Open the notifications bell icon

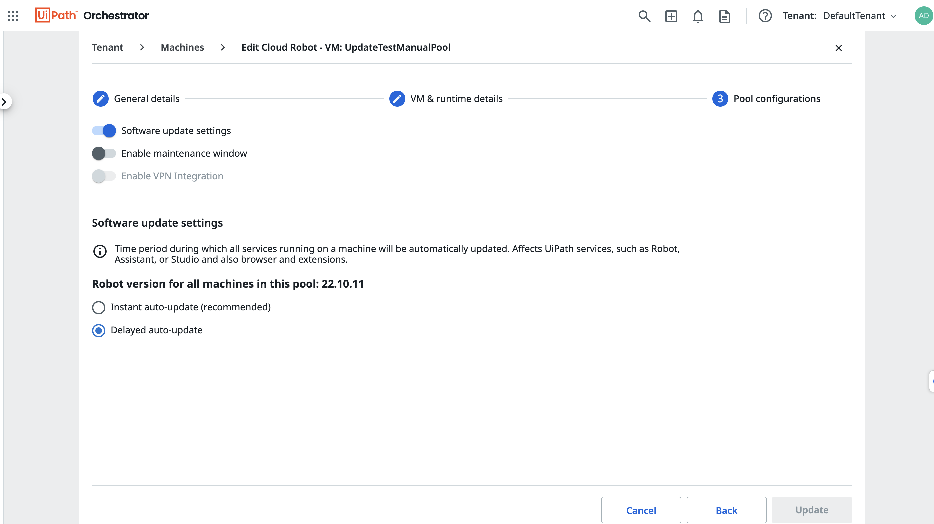click(698, 15)
